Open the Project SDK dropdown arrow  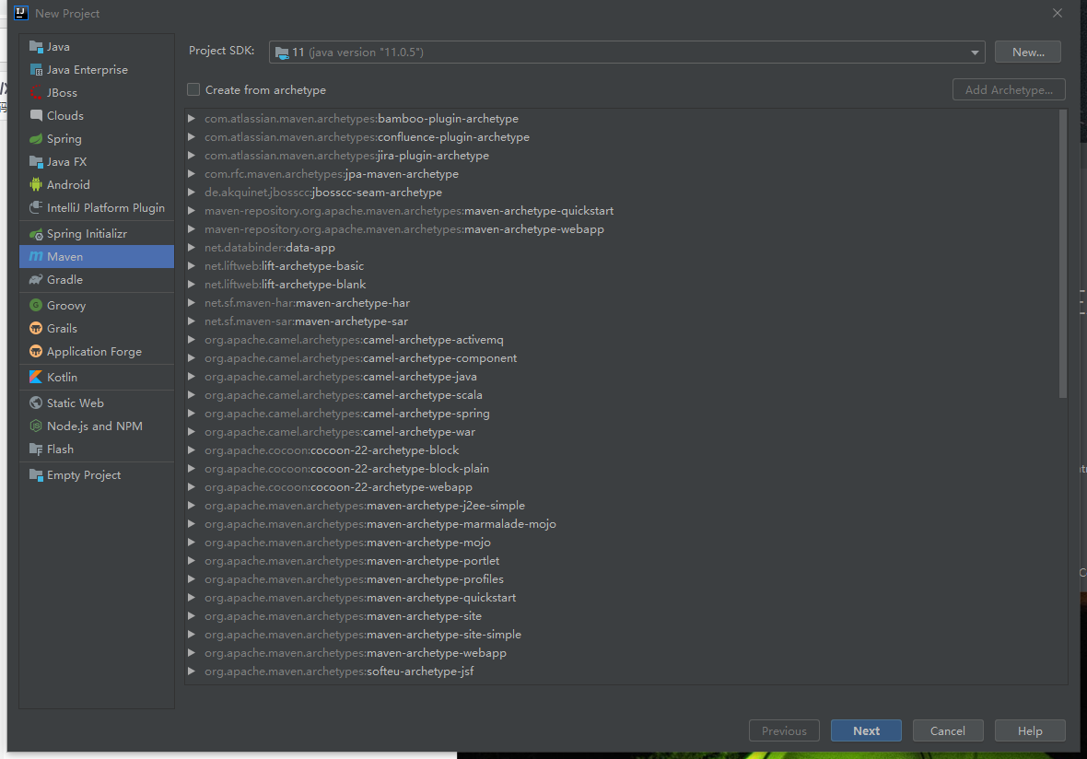click(974, 52)
